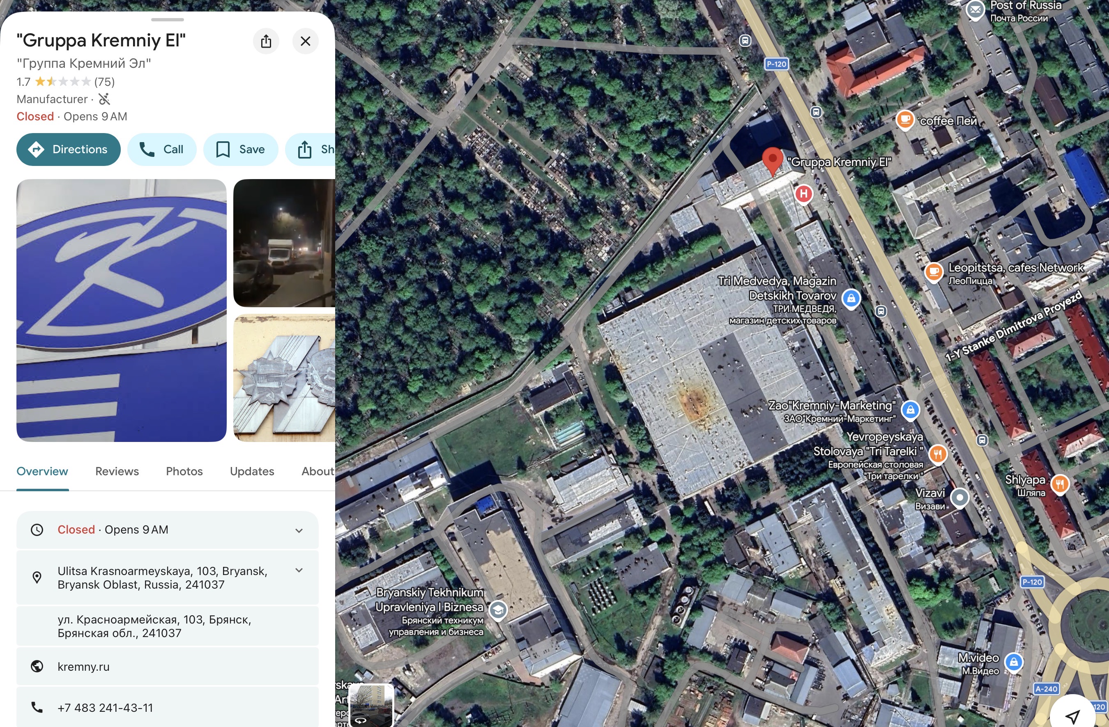
Task: Click the share icon beside place title
Action: (x=266, y=41)
